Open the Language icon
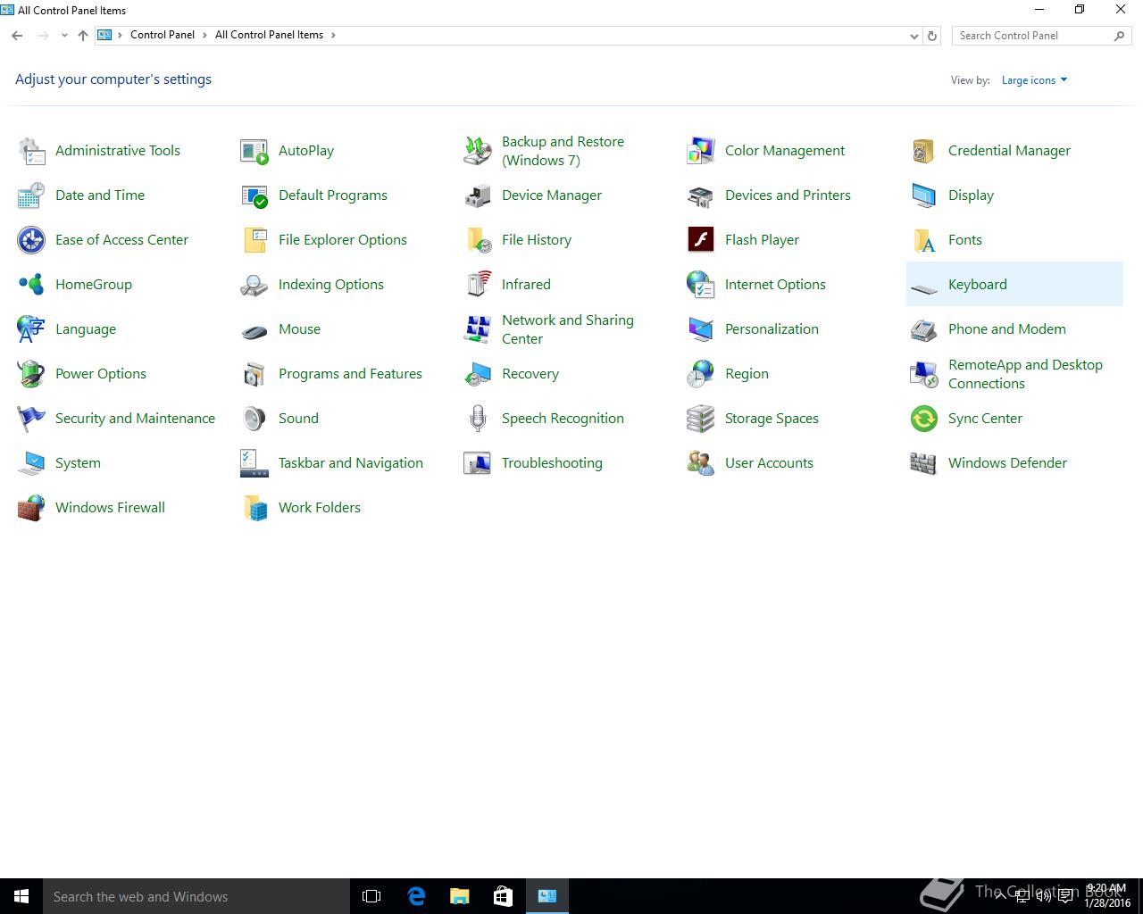Image resolution: width=1143 pixels, height=914 pixels. [x=31, y=329]
